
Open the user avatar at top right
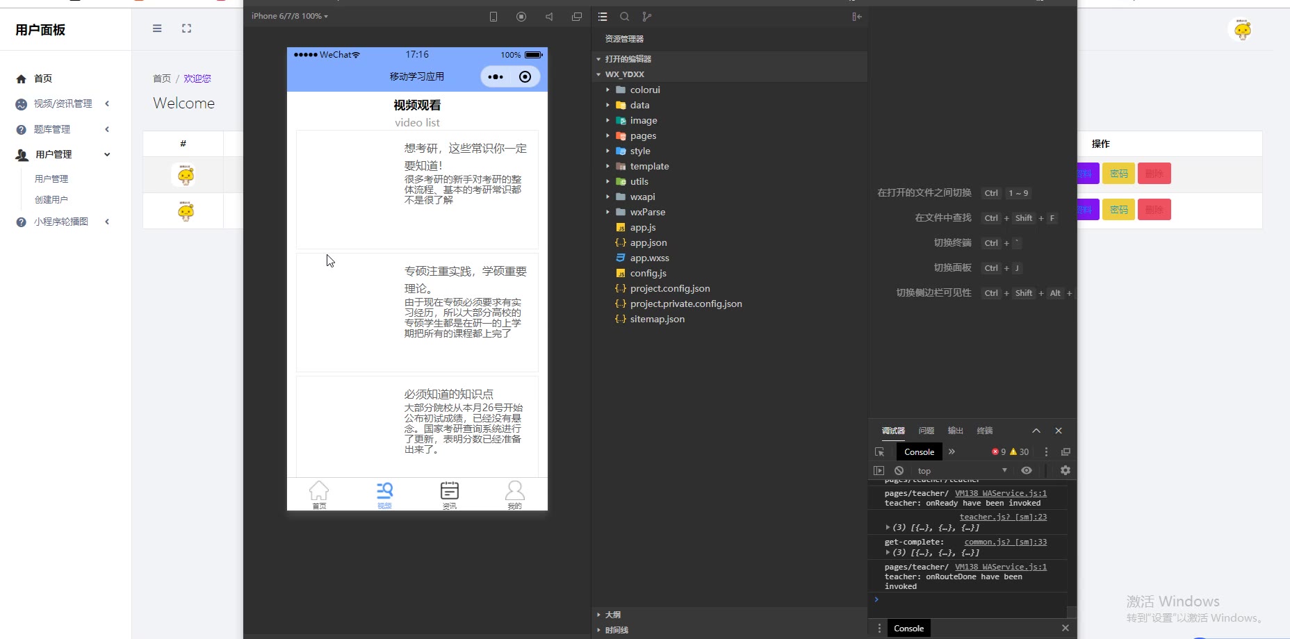click(1243, 30)
